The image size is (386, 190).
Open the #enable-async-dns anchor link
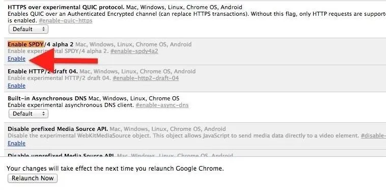[162, 105]
